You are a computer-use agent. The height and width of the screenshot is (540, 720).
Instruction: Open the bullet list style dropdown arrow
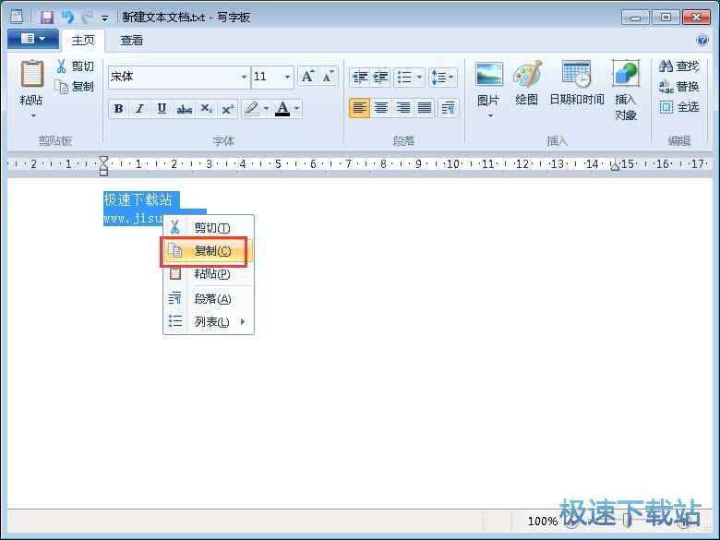(419, 77)
